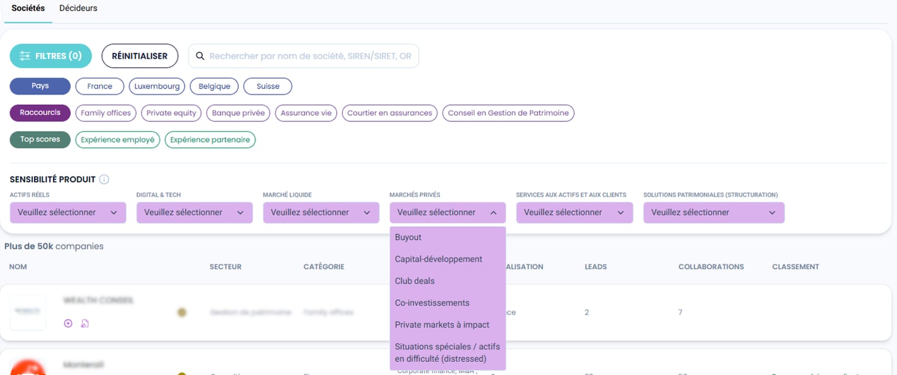This screenshot has height=375, width=897.
Task: Choose Club deals in the open menu
Action: (415, 281)
